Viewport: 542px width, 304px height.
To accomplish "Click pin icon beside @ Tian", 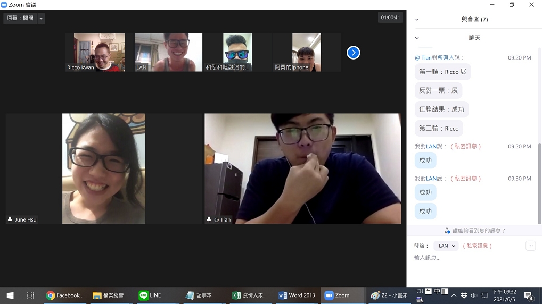I will [209, 219].
